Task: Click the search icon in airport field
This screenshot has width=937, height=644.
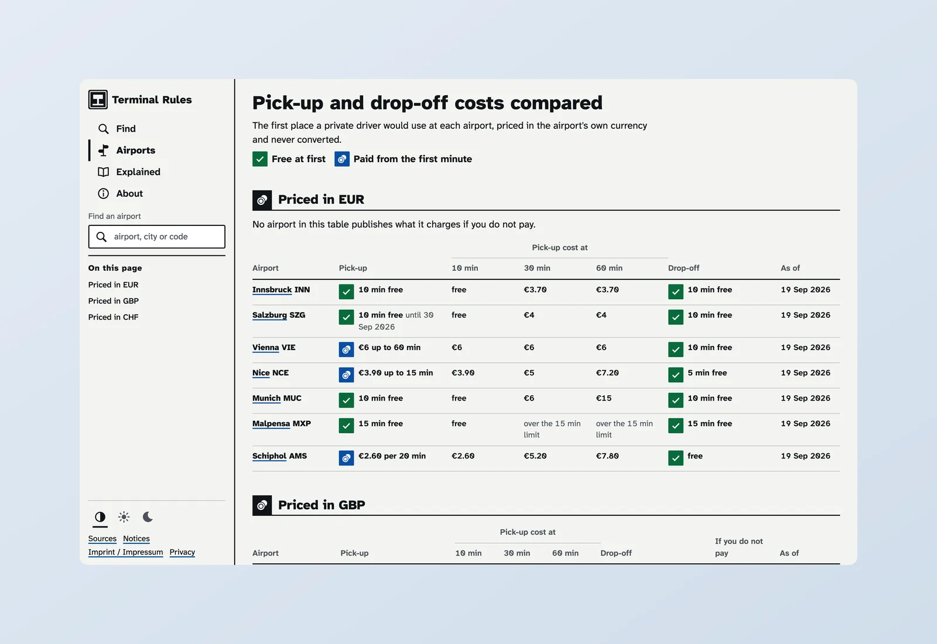Action: pos(101,237)
